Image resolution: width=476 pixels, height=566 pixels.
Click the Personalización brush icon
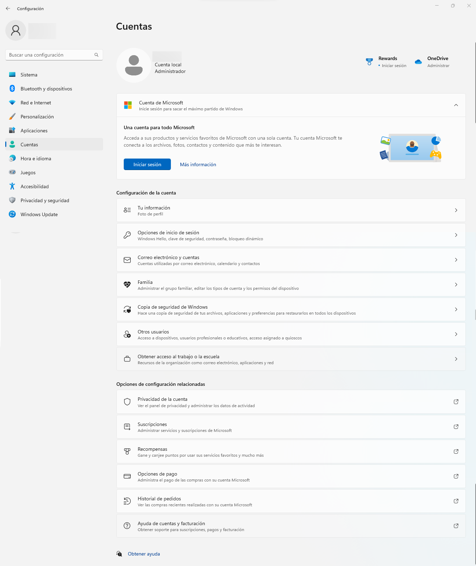(12, 117)
